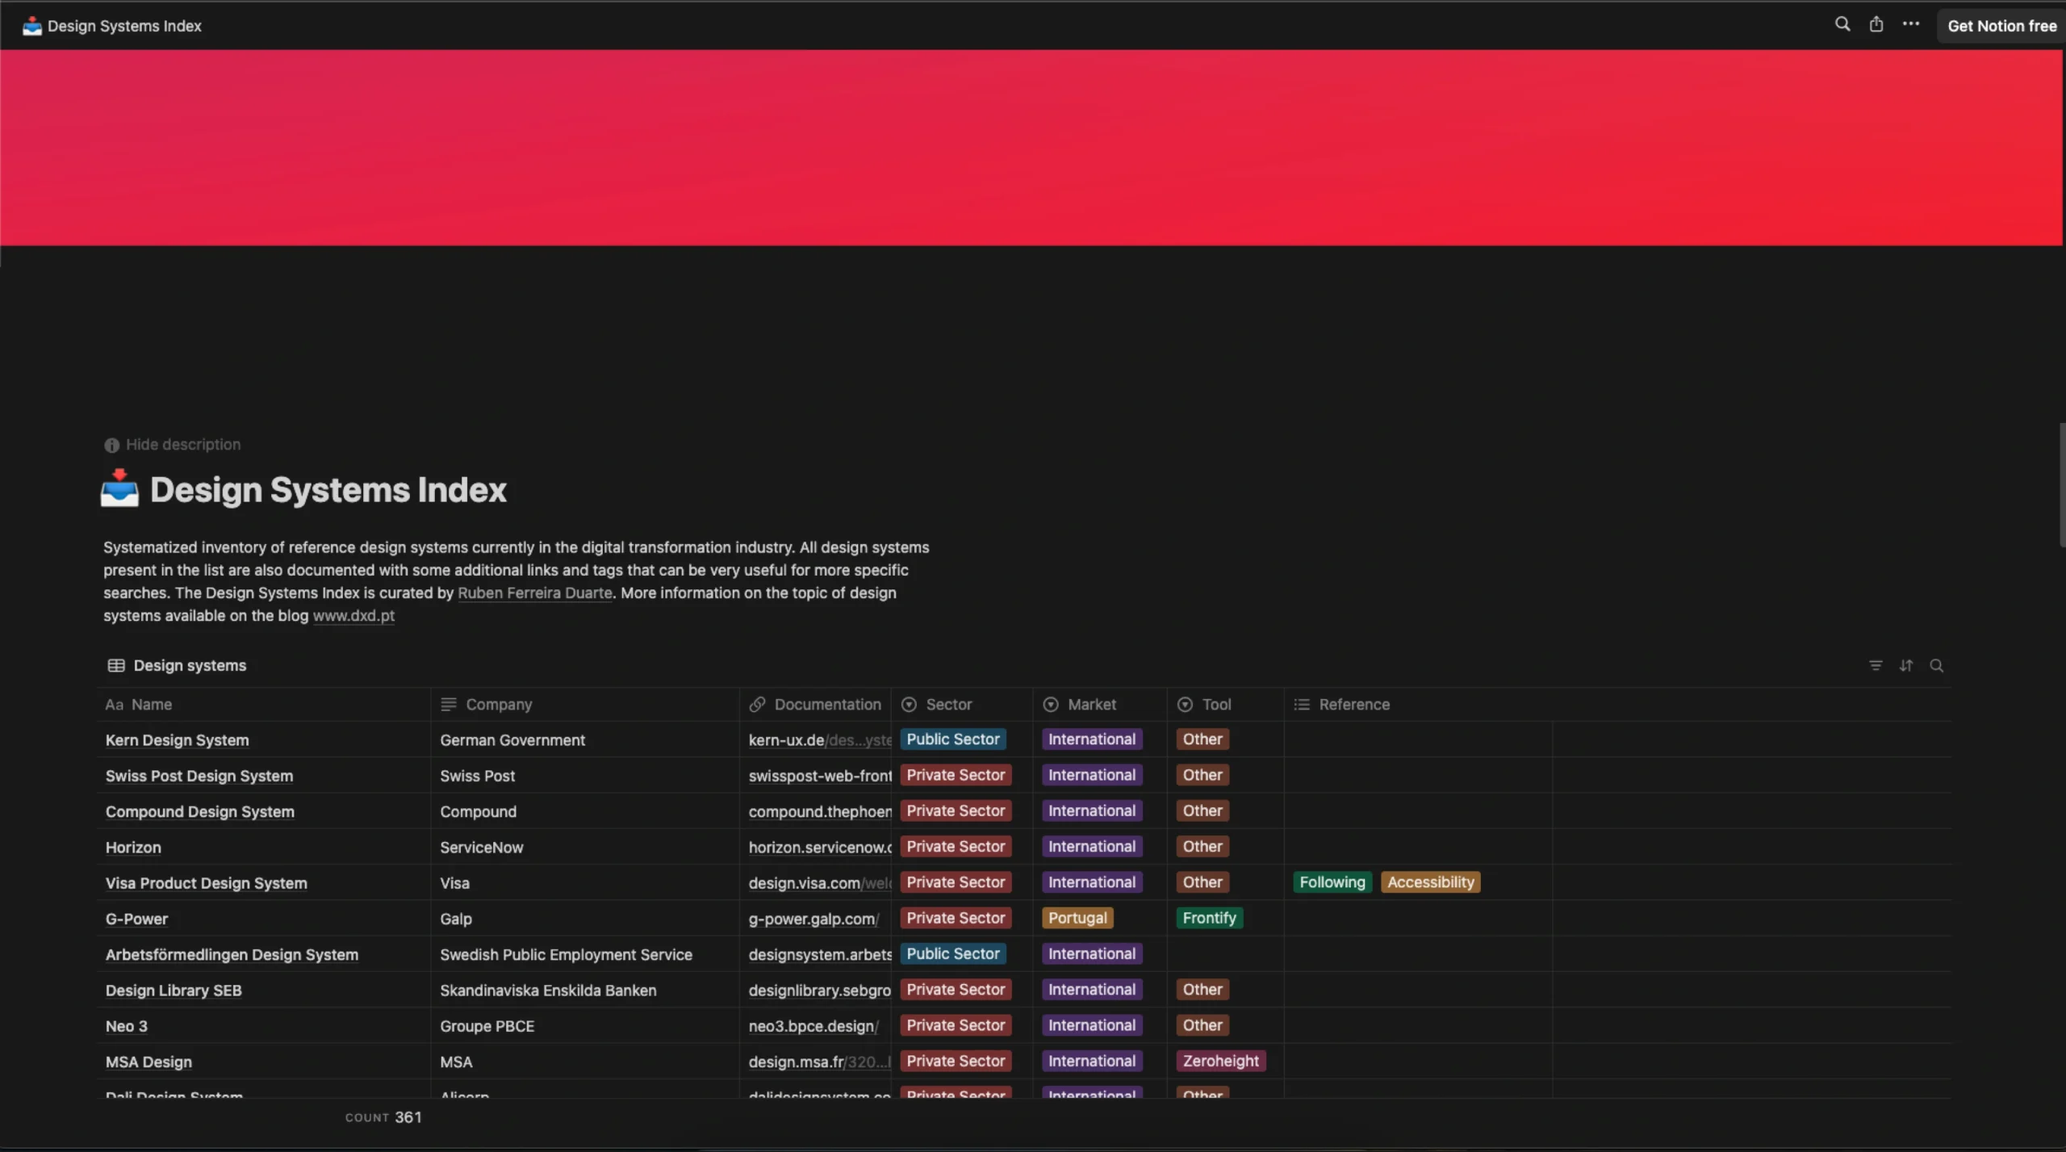Click the search icon in top bar
Screen dimensions: 2066x1152
1842,24
